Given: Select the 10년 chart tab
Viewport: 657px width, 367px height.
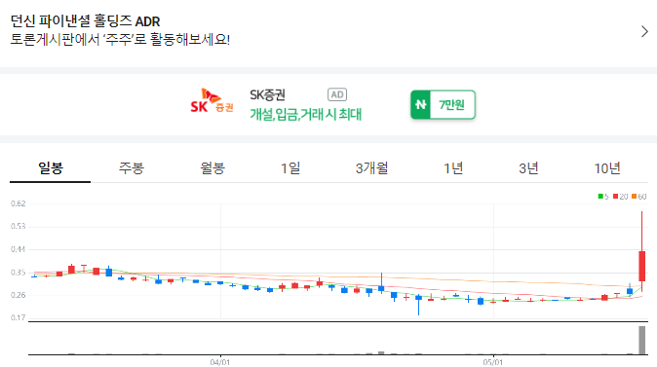Looking at the screenshot, I should tap(607, 168).
